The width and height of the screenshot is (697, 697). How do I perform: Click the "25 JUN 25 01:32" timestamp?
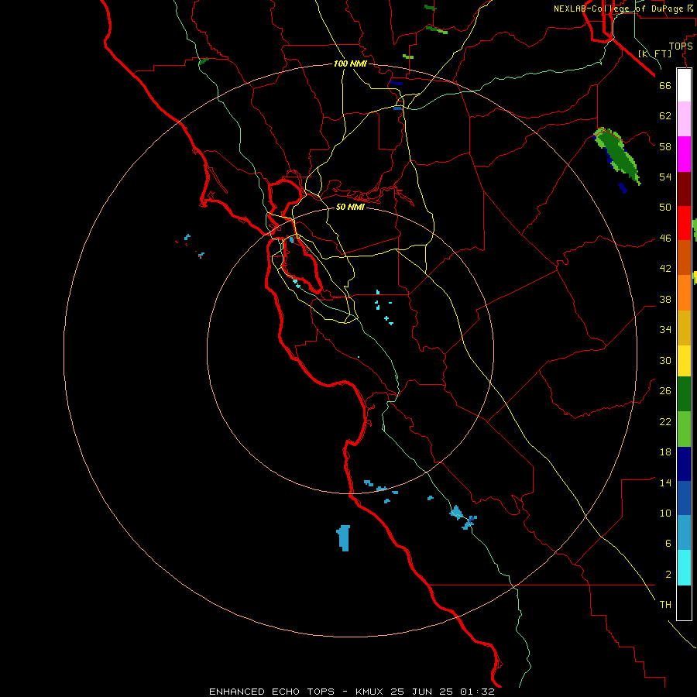point(443,692)
